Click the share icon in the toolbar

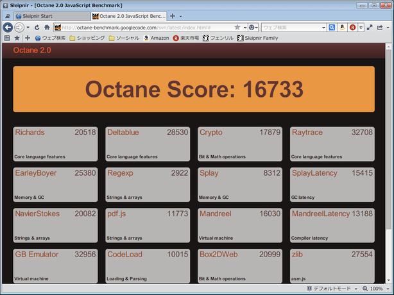coord(380,28)
